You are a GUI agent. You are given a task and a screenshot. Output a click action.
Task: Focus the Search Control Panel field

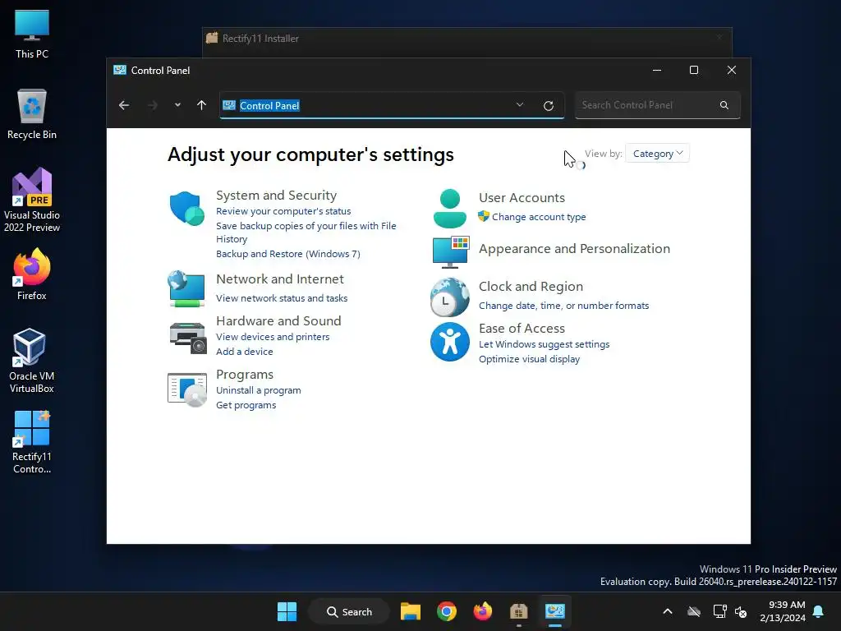point(658,105)
